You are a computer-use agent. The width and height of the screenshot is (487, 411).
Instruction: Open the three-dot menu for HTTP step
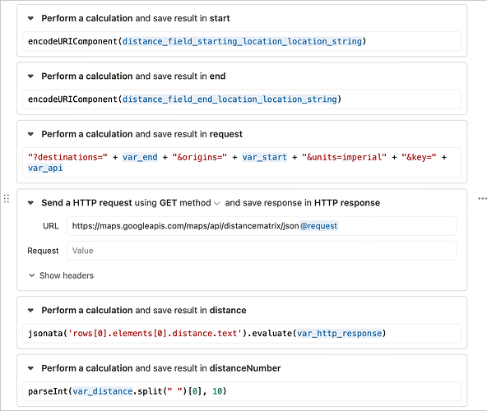pos(482,198)
